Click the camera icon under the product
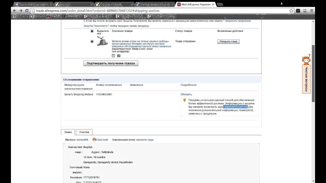This screenshot has height=183, width=326. click(x=119, y=56)
